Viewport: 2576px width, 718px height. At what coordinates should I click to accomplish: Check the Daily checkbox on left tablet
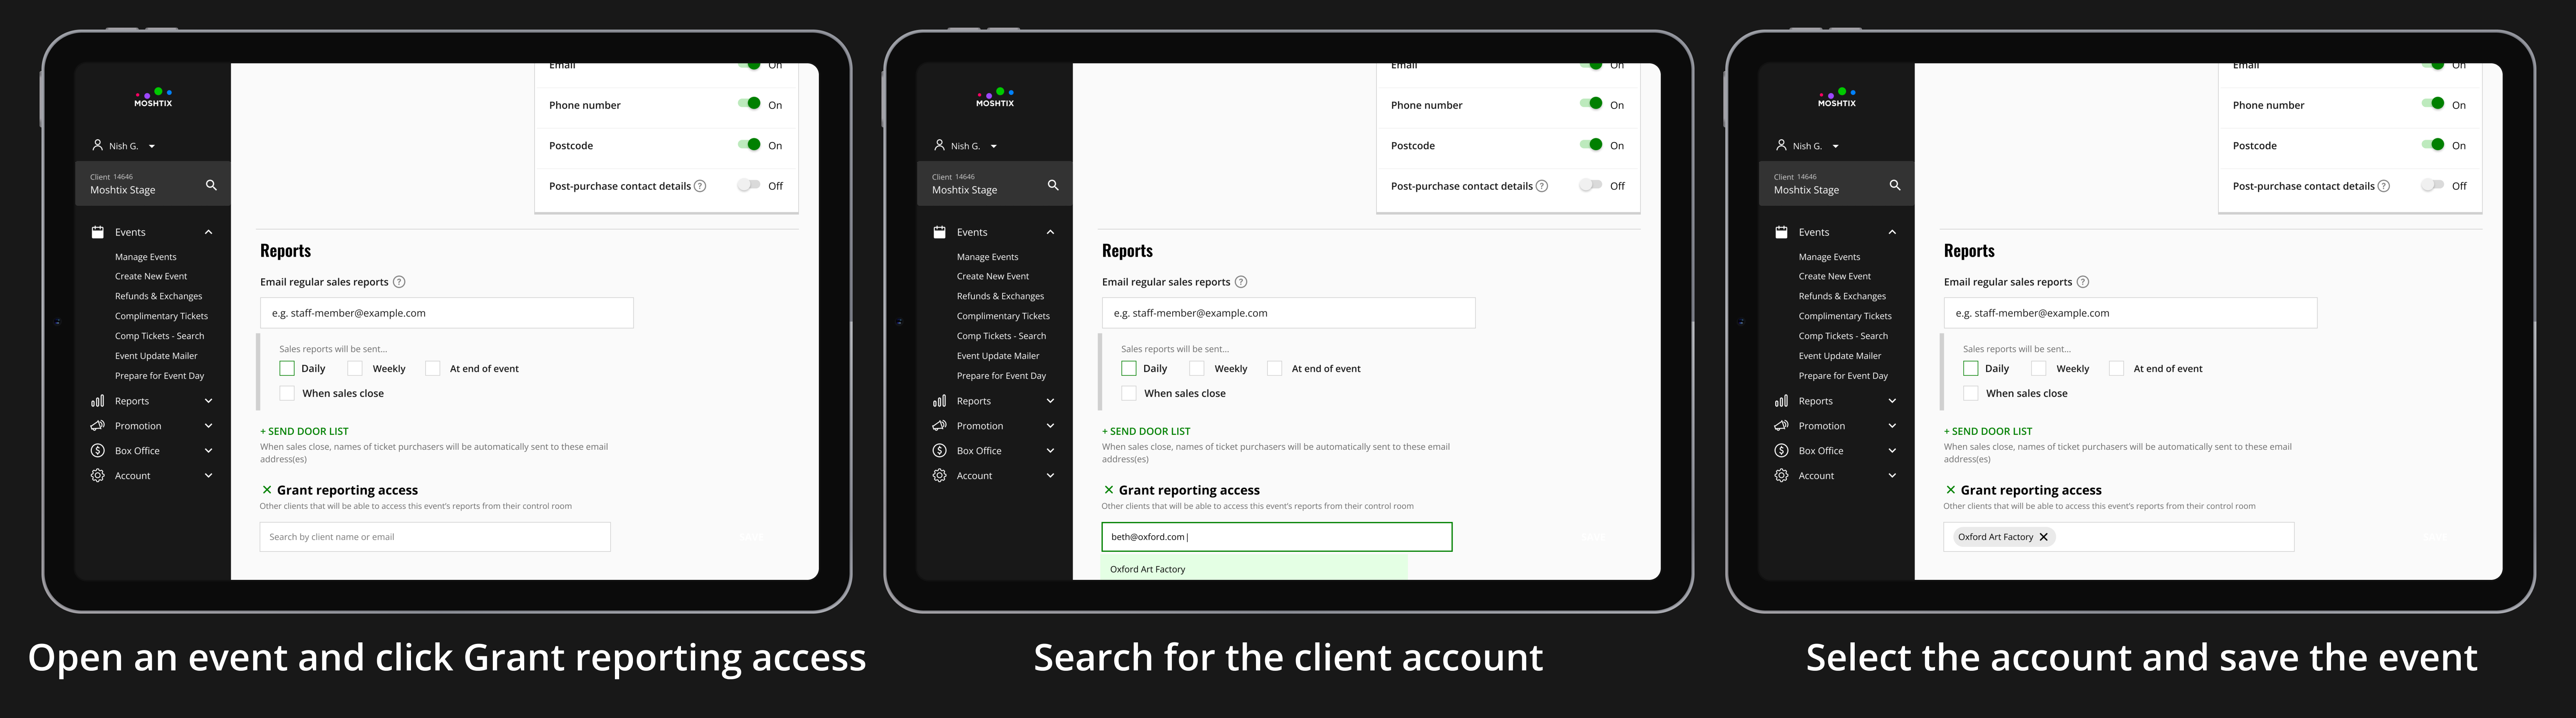[x=287, y=368]
